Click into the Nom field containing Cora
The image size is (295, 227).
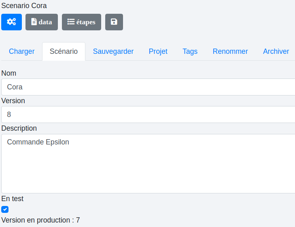(148, 87)
